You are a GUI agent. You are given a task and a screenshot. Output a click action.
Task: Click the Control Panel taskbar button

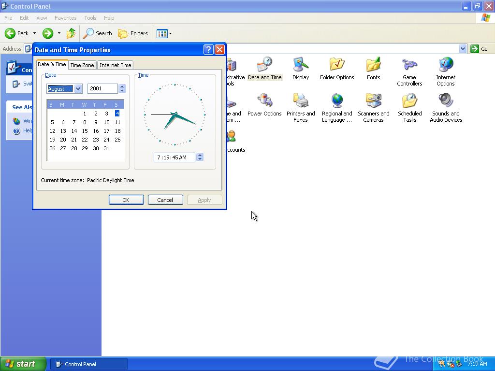click(x=89, y=364)
